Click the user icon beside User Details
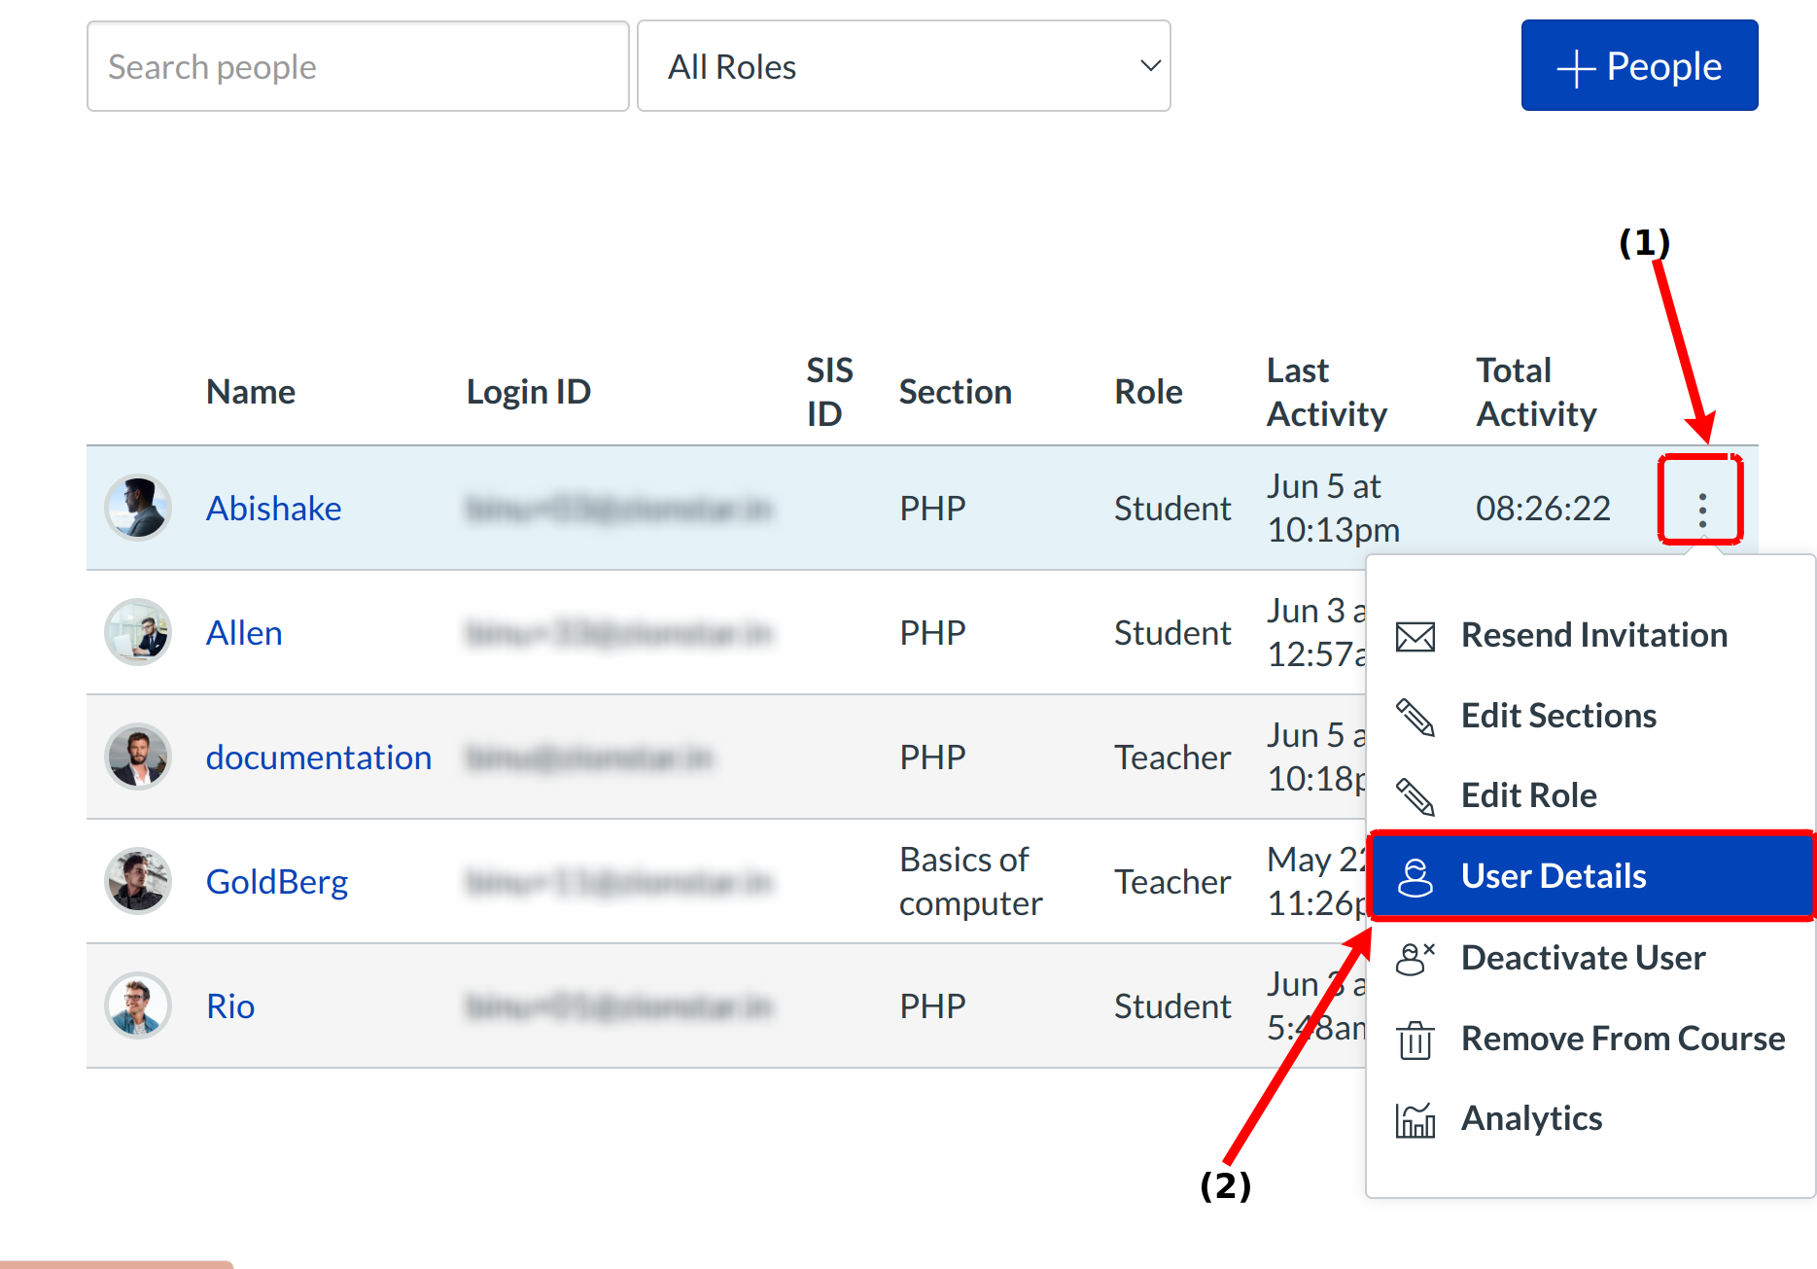Viewport: 1817px width, 1269px height. pos(1415,876)
